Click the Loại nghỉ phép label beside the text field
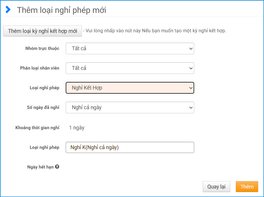 click(x=44, y=147)
